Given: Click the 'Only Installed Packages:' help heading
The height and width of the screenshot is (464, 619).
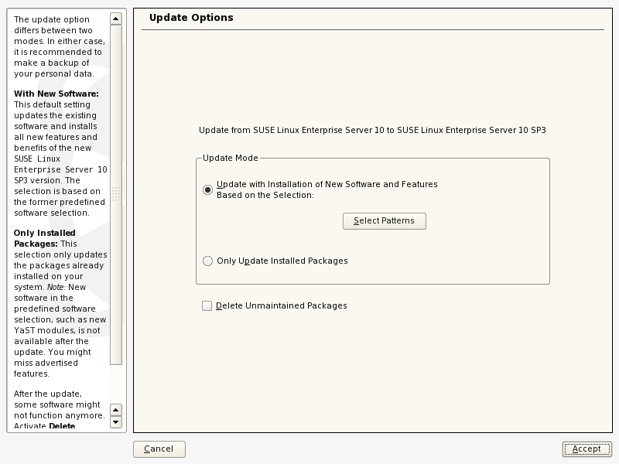Looking at the screenshot, I should pyautogui.click(x=44, y=238).
